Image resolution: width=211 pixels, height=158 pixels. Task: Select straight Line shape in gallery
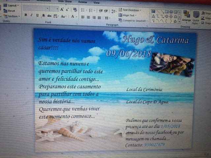158,12
